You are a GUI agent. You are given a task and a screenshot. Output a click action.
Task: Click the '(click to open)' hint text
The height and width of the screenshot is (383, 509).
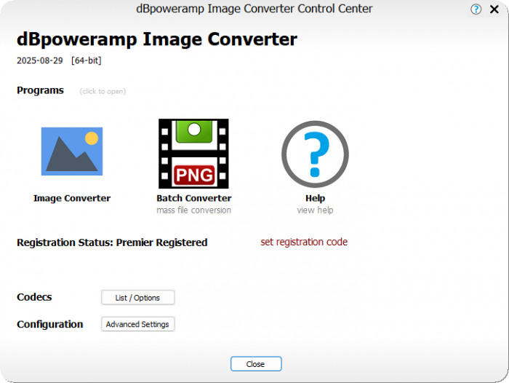click(x=103, y=92)
